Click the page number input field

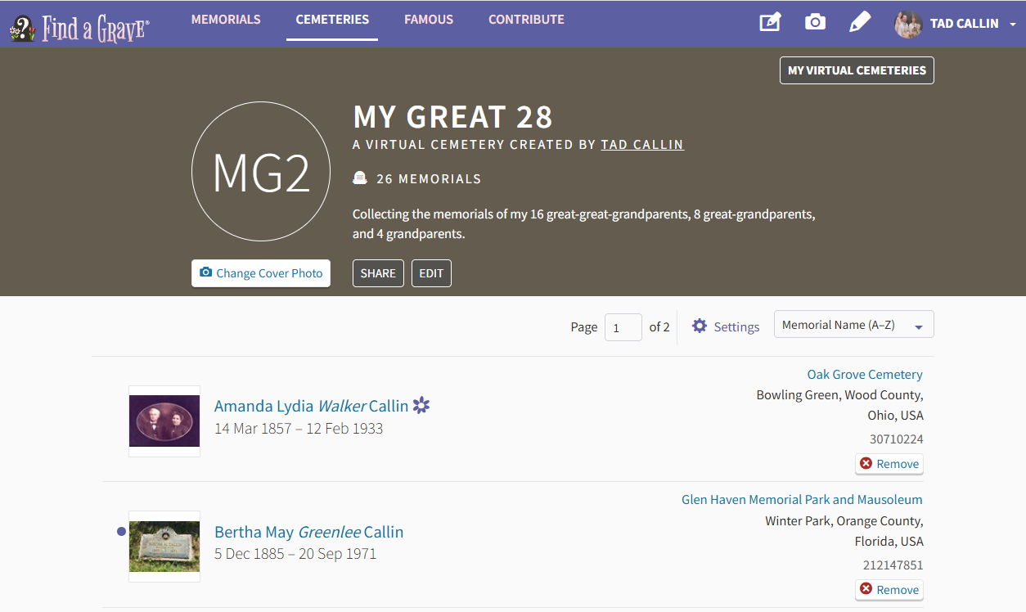click(623, 327)
